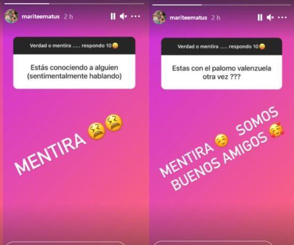Open mariteematus username on right story
Image resolution: width=294 pixels, height=245 pixels.
[188, 18]
